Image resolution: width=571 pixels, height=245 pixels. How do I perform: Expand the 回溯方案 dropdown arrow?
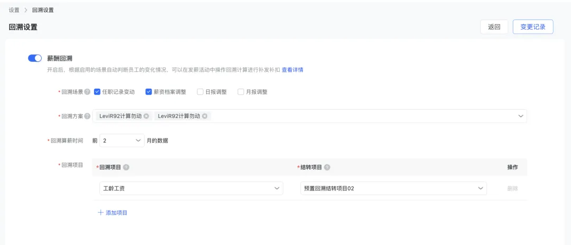click(x=520, y=116)
